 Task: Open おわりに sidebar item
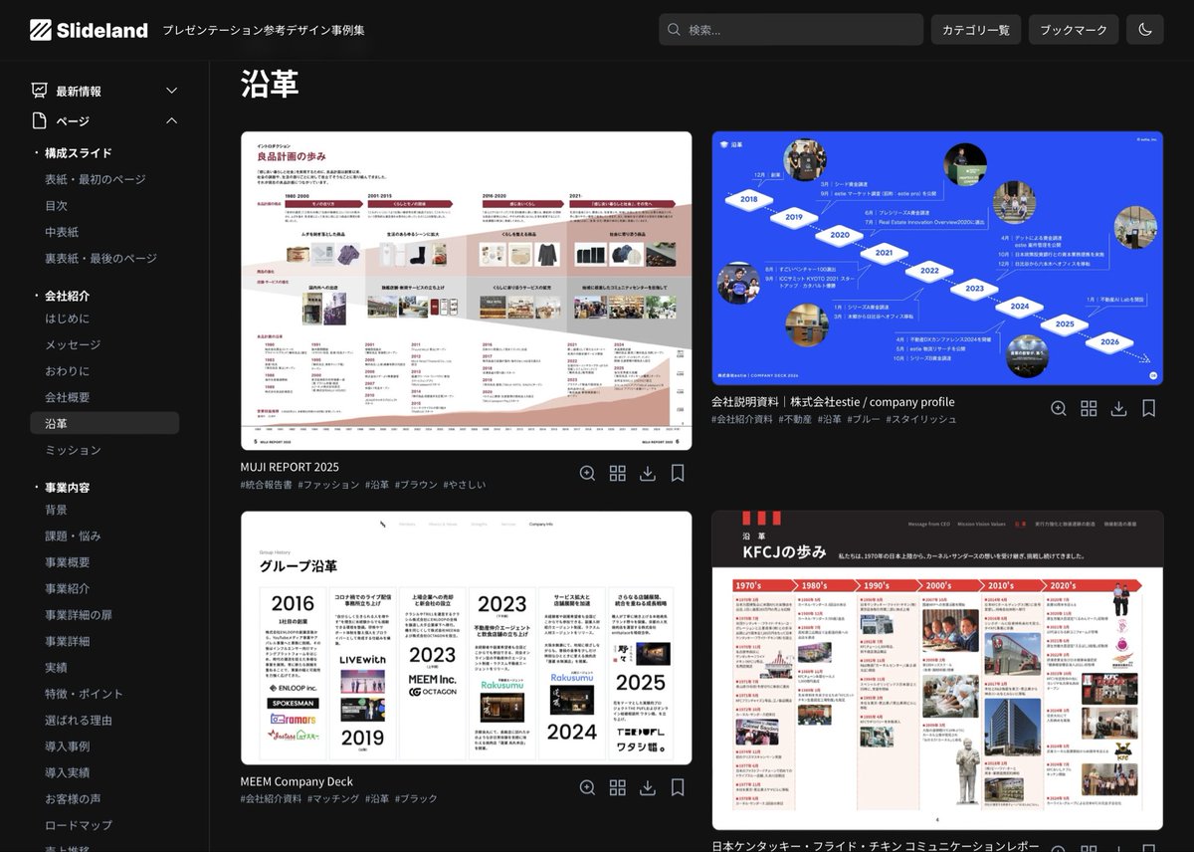tap(68, 371)
